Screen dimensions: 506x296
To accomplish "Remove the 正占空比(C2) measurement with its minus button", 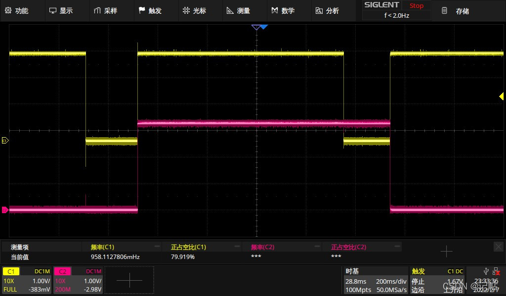I will coord(397,246).
